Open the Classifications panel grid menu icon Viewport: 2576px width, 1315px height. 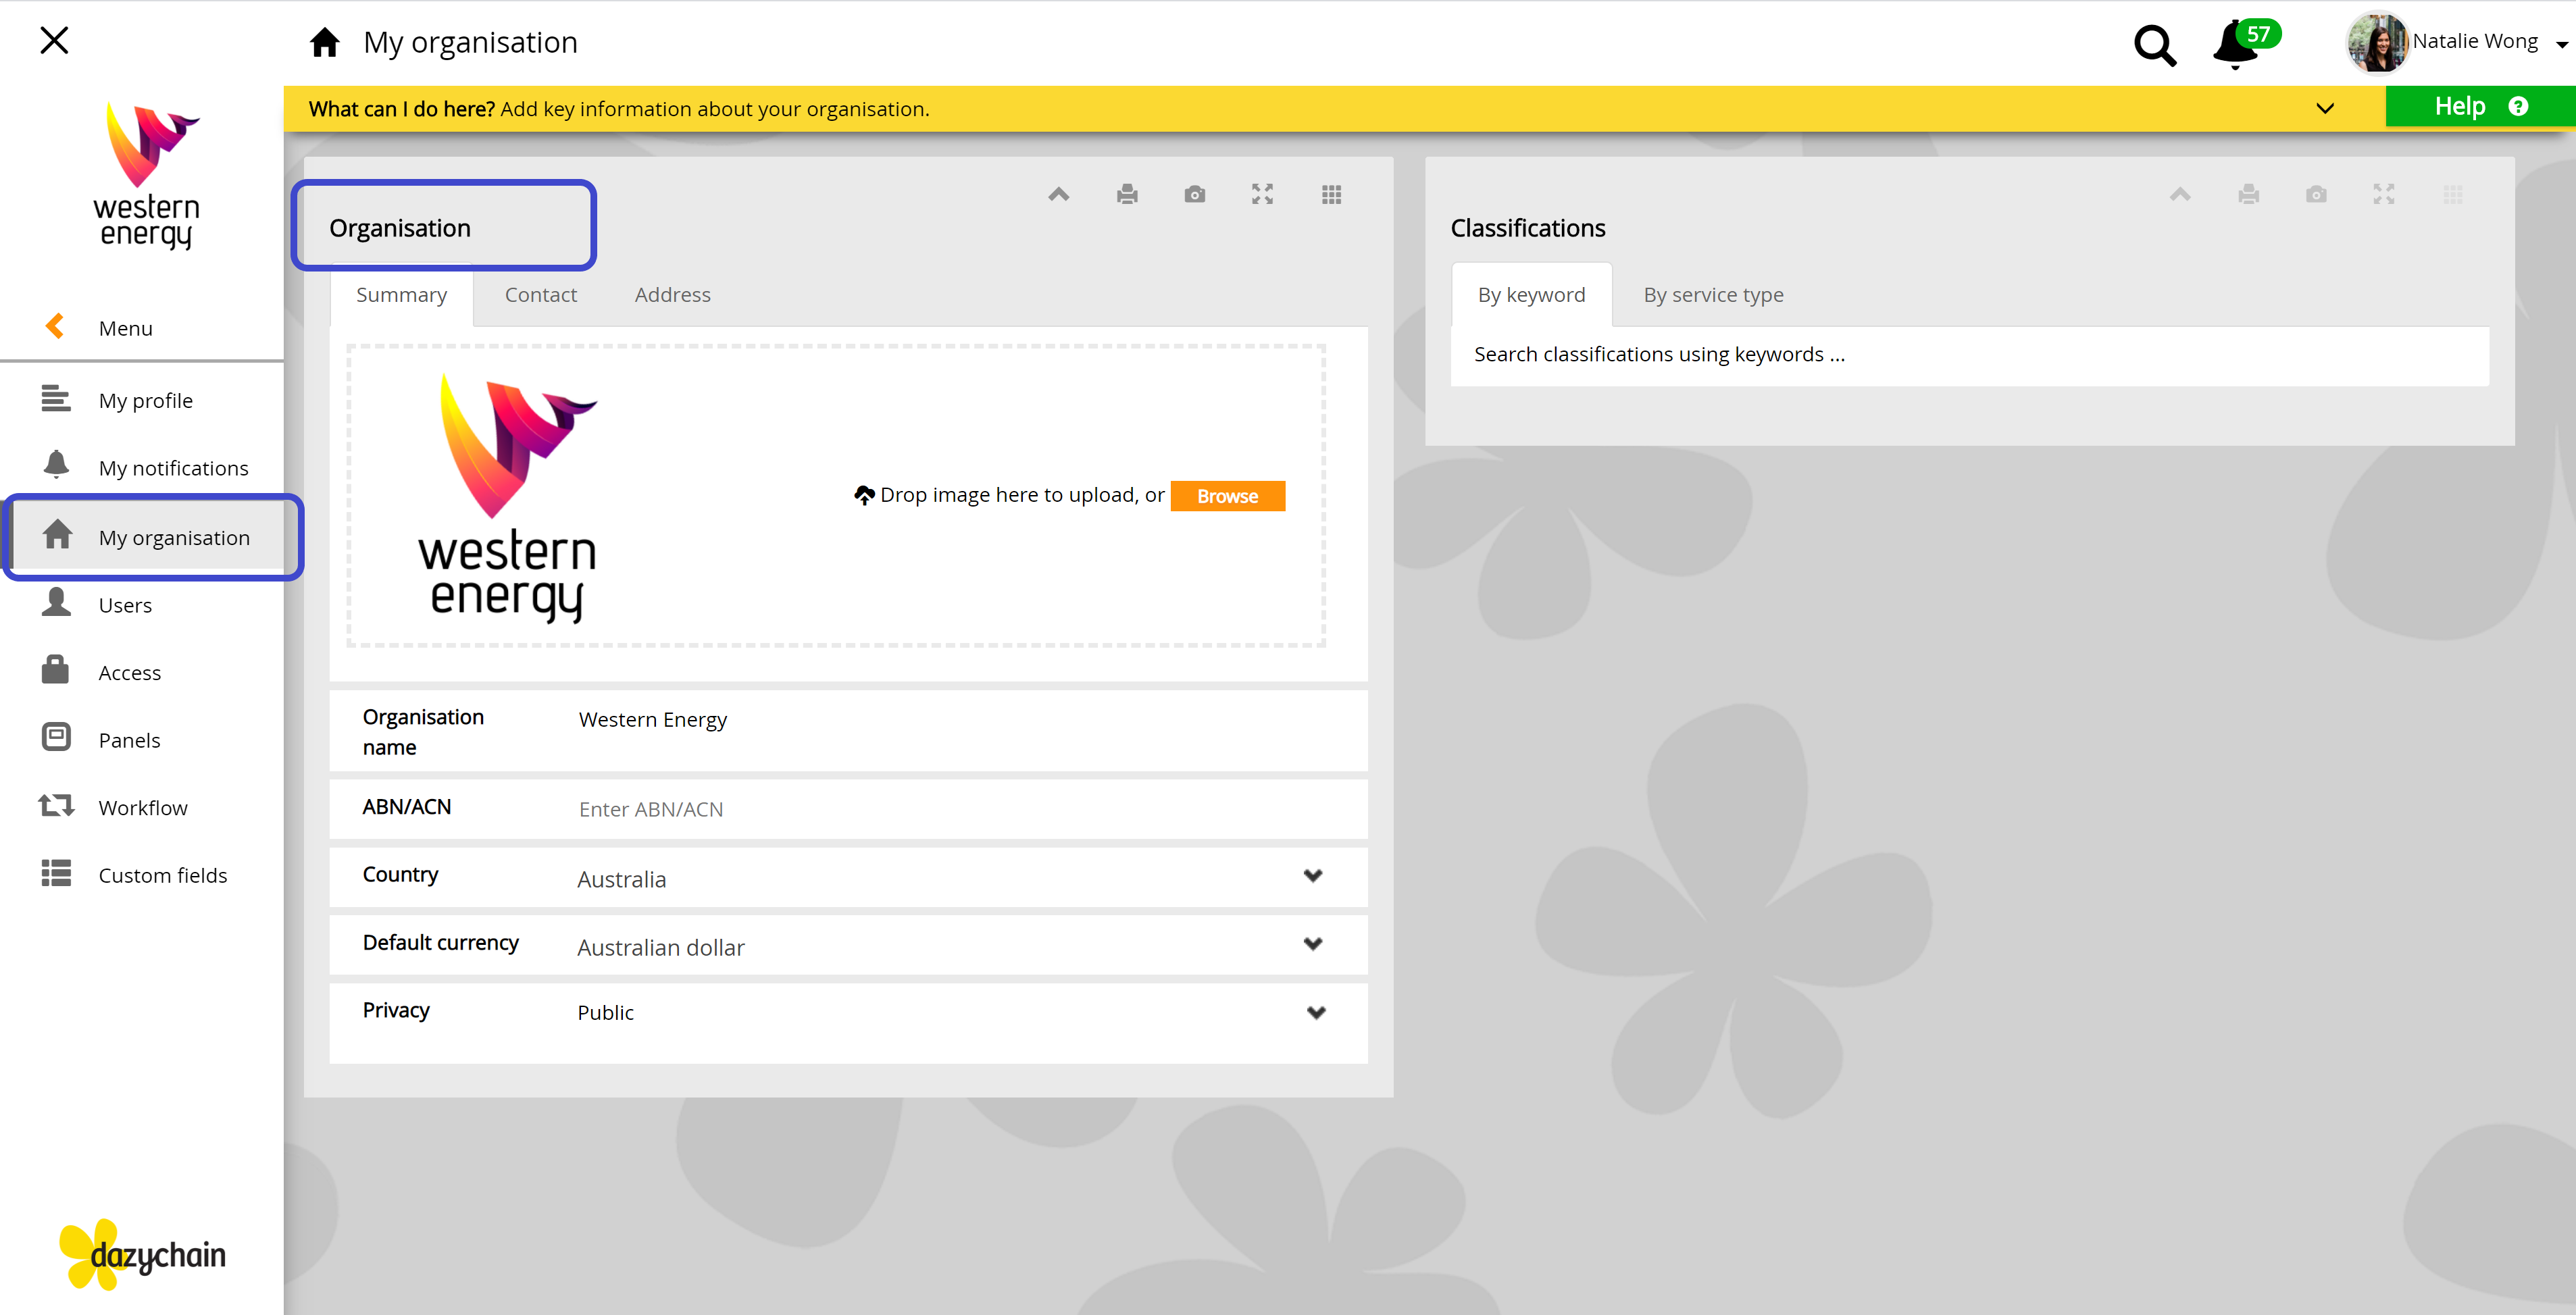pyautogui.click(x=2453, y=194)
